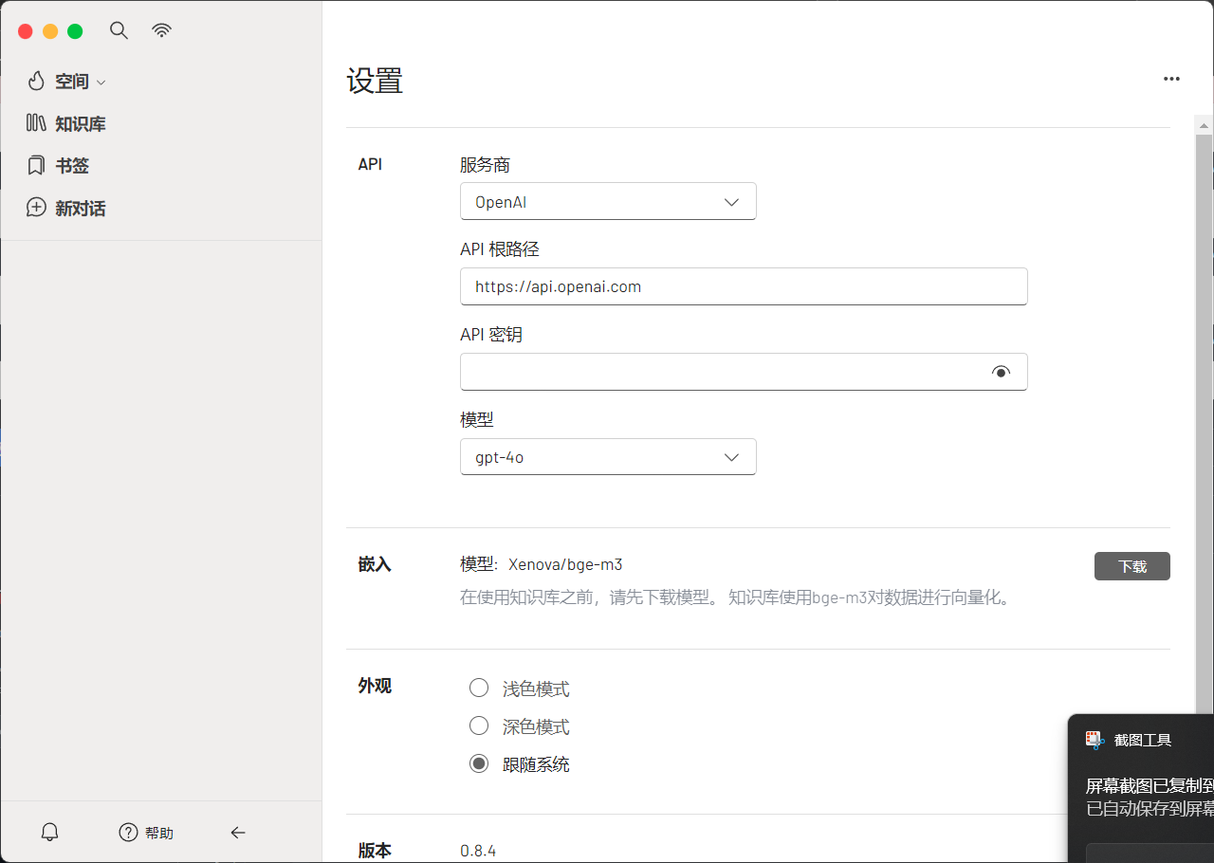Open the ellipsis options menu
Image resolution: width=1214 pixels, height=863 pixels.
(x=1171, y=79)
